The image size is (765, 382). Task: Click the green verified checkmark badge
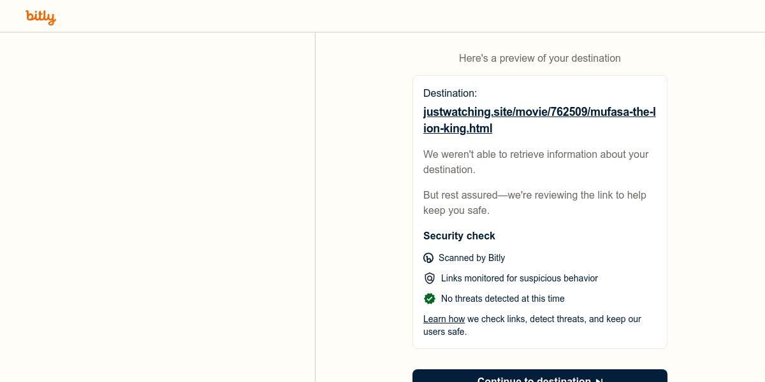click(430, 299)
